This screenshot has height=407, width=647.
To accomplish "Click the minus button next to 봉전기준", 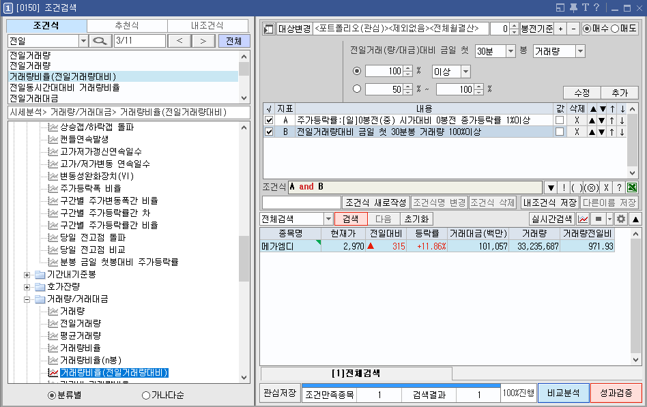I will (573, 29).
